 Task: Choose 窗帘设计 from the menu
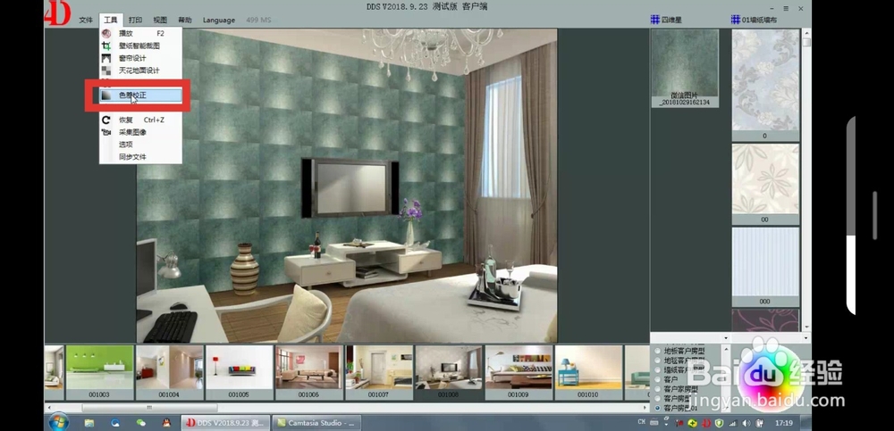[x=141, y=58]
